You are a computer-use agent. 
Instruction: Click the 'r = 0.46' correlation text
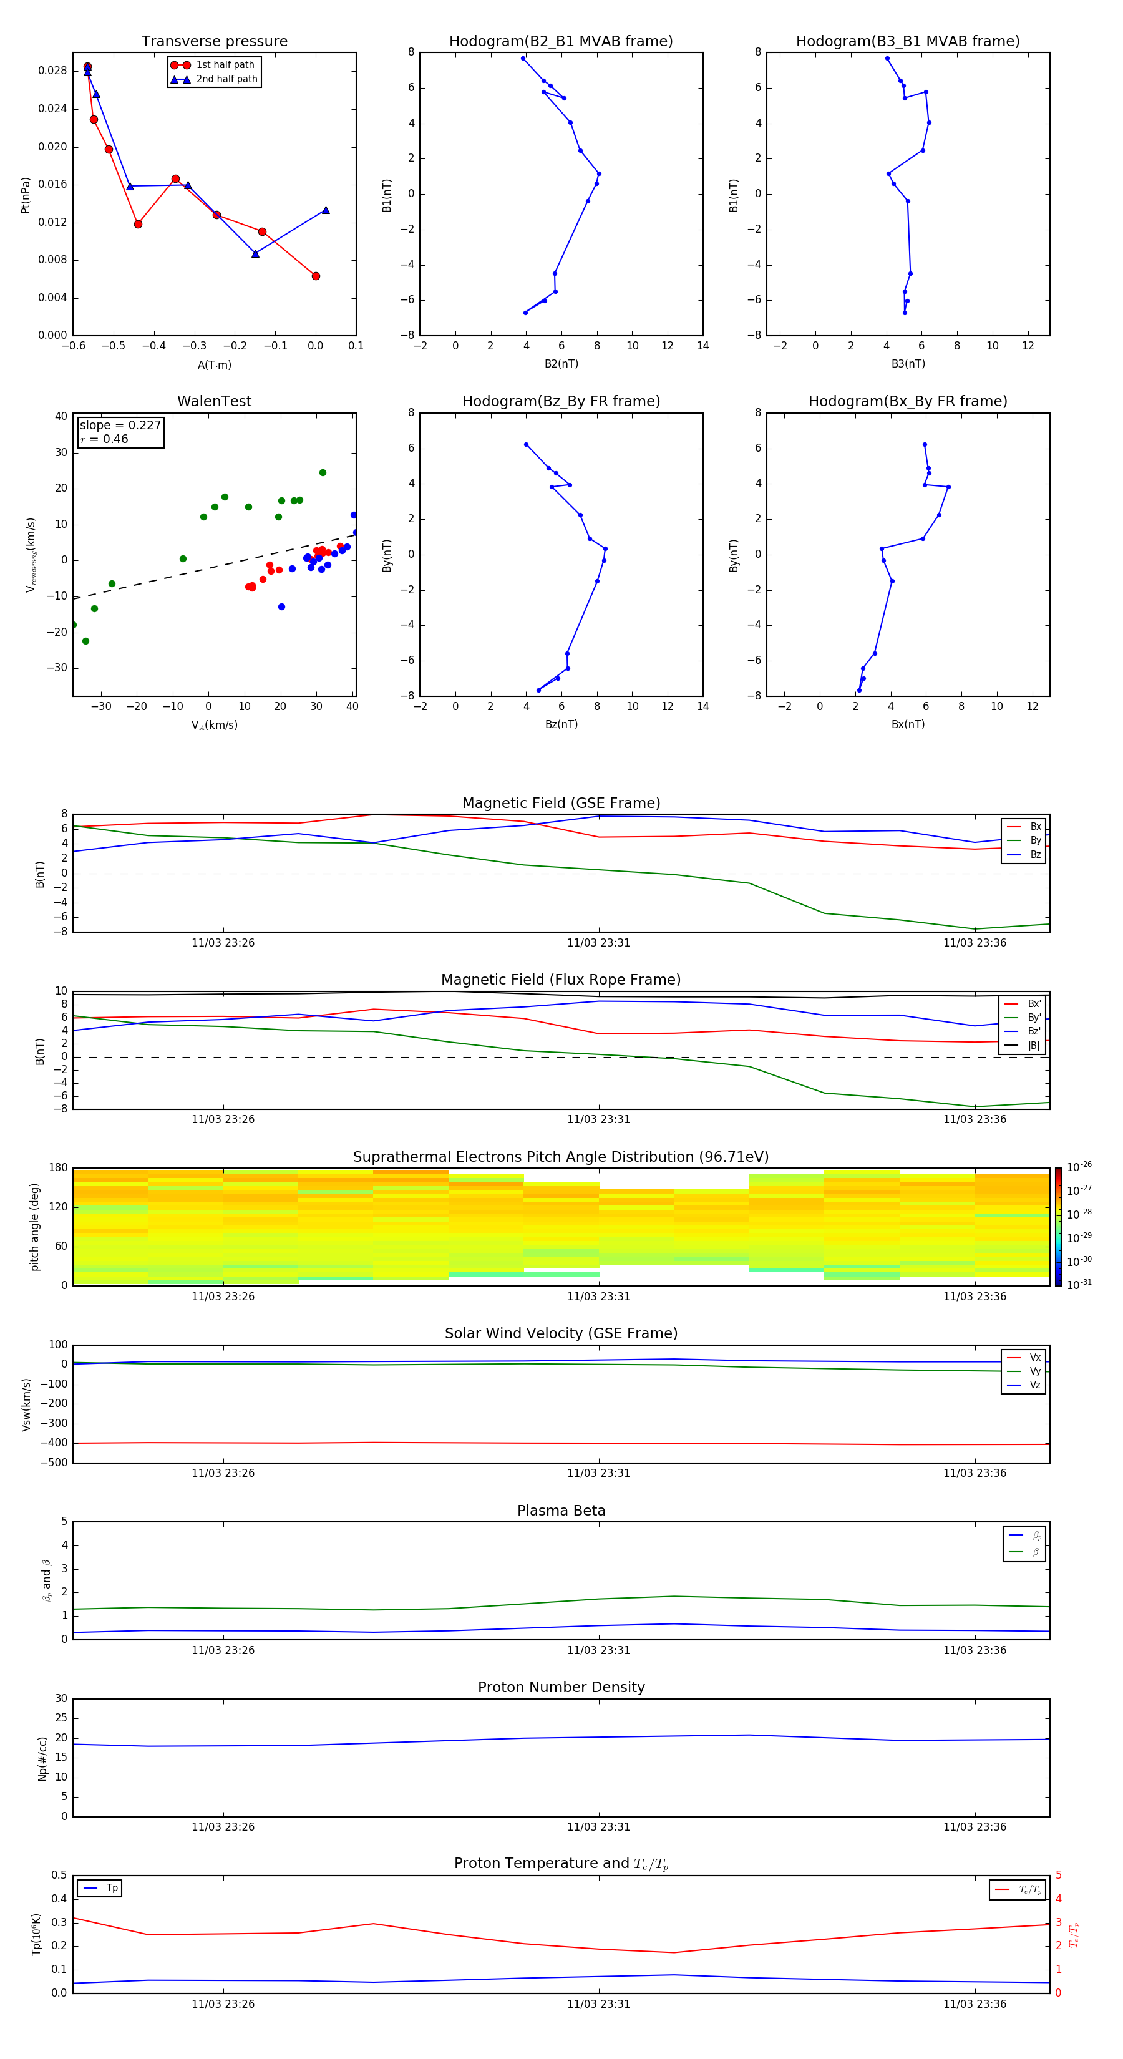(104, 439)
